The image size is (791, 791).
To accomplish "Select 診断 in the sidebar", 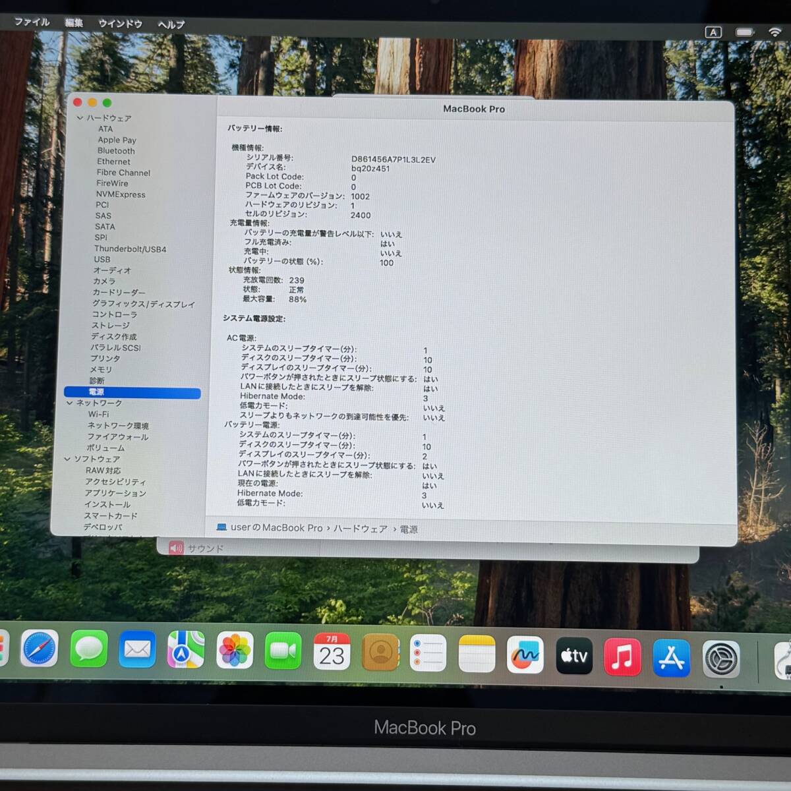I will pyautogui.click(x=97, y=381).
